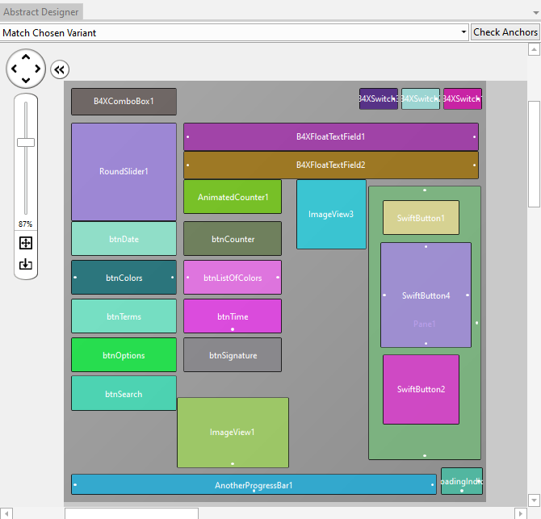Image resolution: width=541 pixels, height=519 pixels.
Task: Select the btnSearch view
Action: tap(124, 393)
